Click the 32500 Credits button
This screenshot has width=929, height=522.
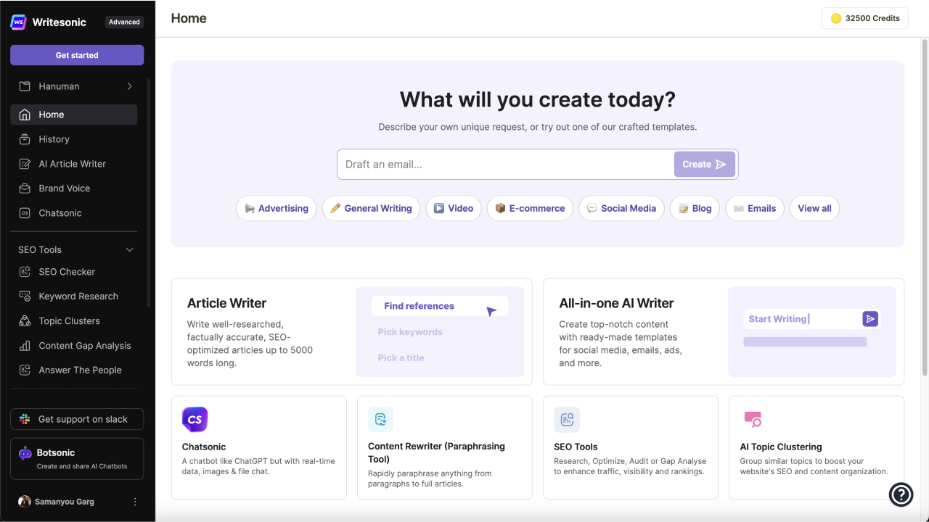pyautogui.click(x=865, y=18)
